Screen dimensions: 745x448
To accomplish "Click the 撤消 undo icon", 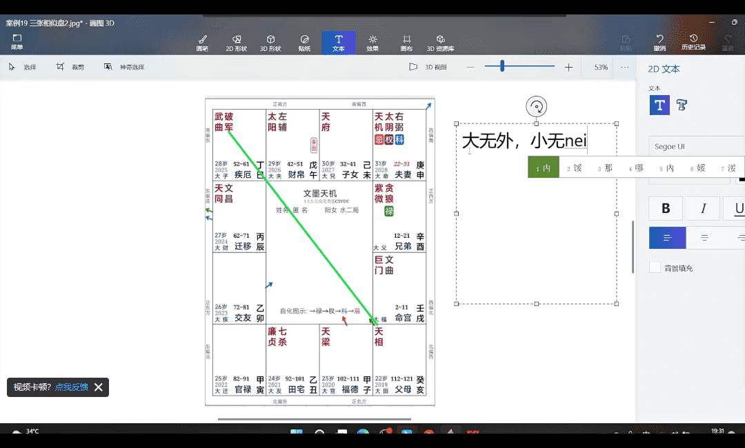I will (x=659, y=43).
